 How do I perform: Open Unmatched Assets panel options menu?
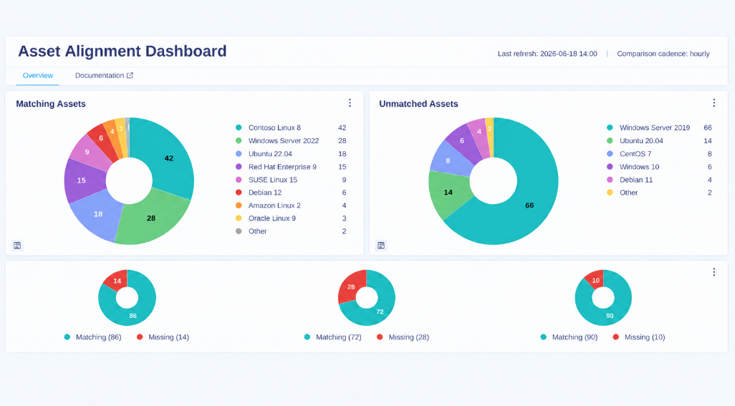pyautogui.click(x=714, y=103)
